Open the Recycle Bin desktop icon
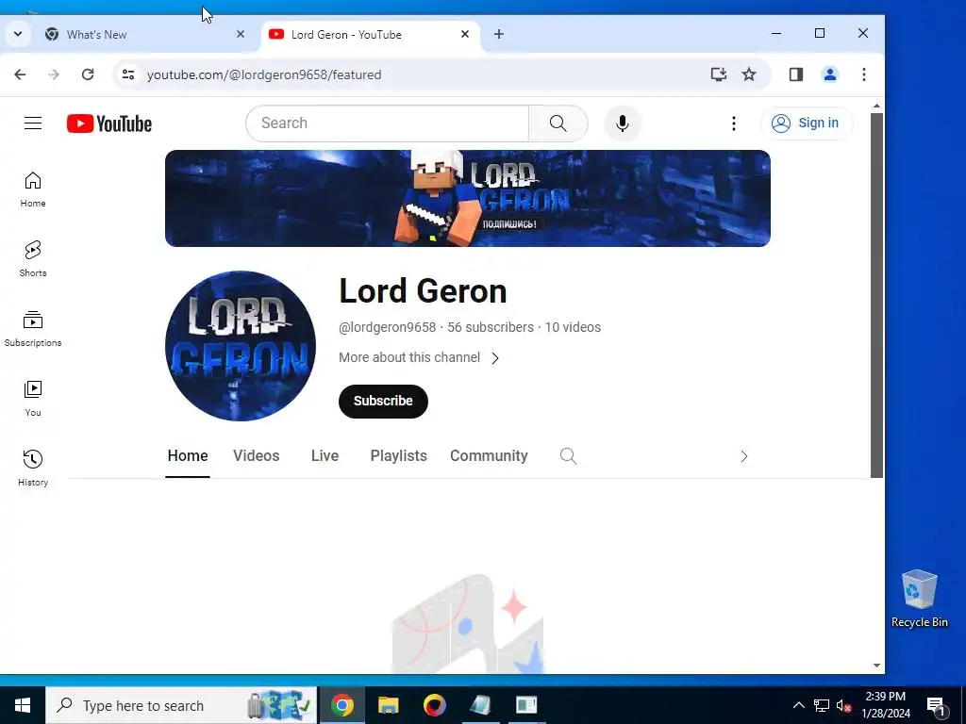 (919, 599)
